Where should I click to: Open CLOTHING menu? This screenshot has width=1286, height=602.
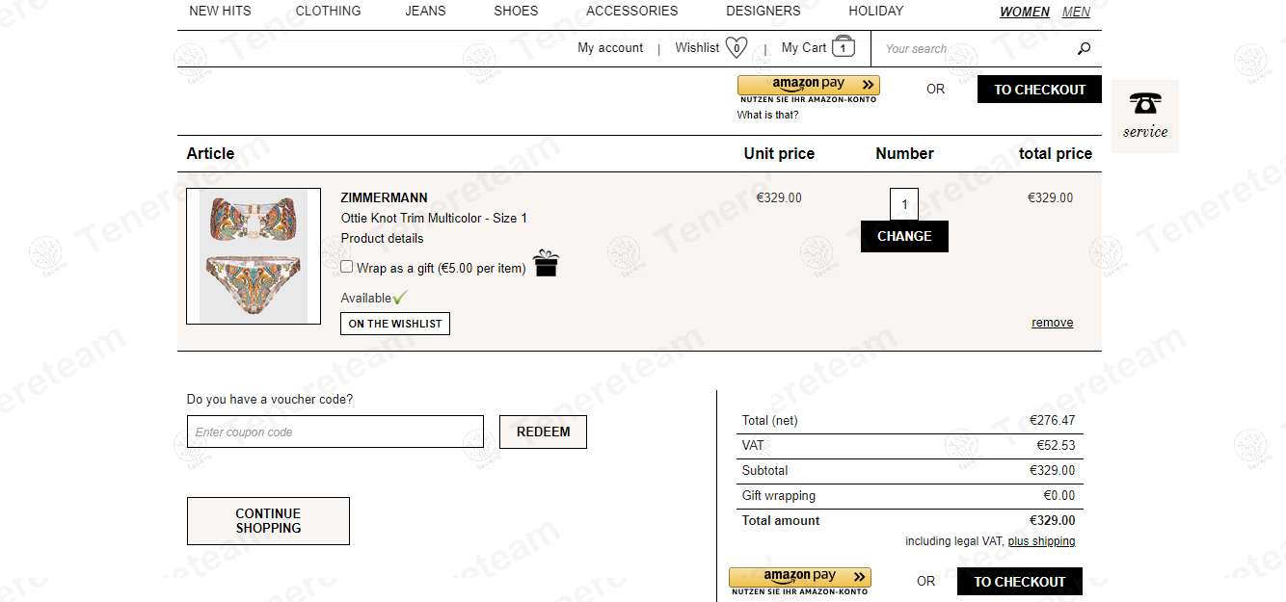pos(328,12)
